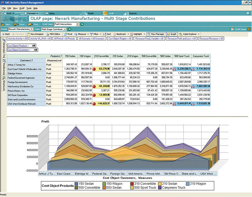Viewport: 252px width, 197px height.
Task: Click thumbs-up icon beside East Coast 5,239,530.71
Action: [175, 69]
